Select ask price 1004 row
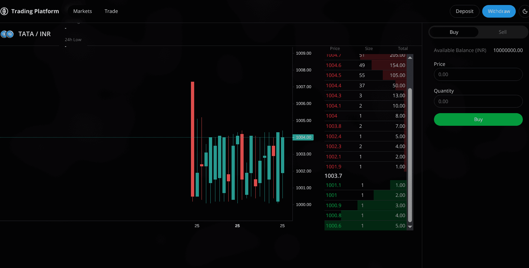 point(365,116)
